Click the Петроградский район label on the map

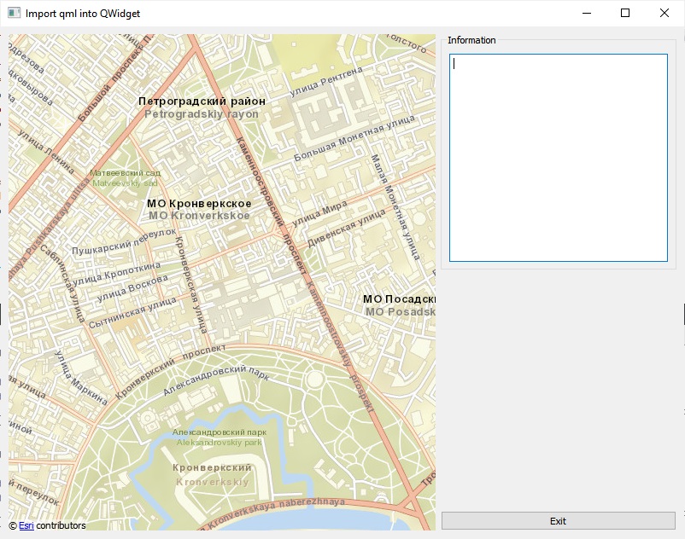202,101
